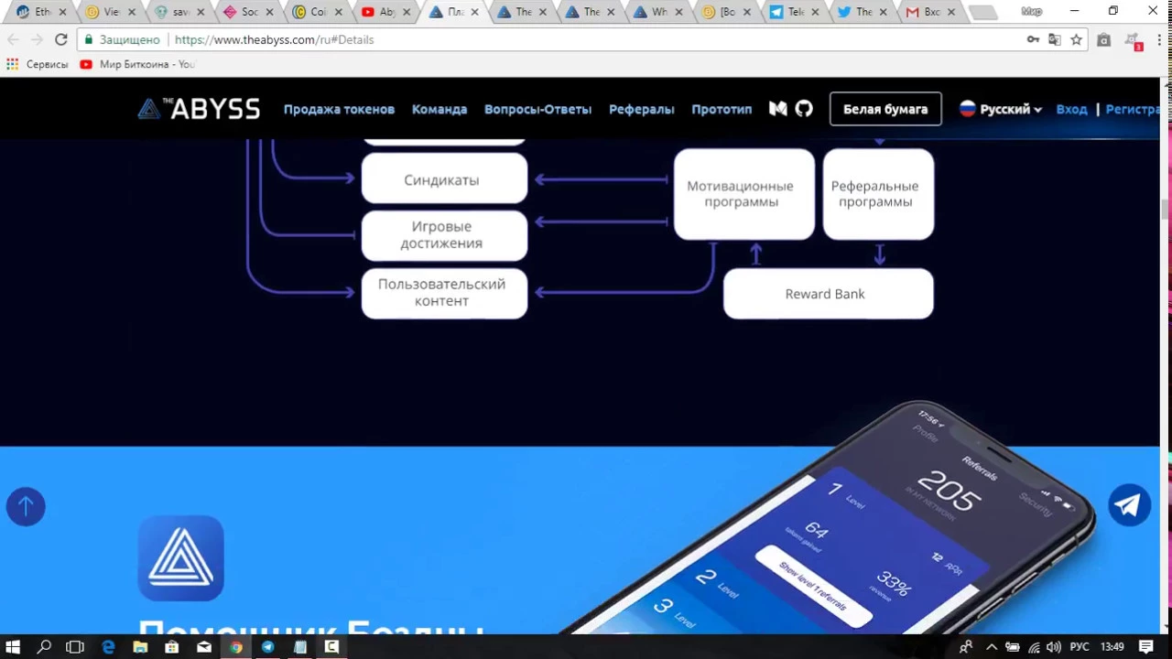Viewport: 1172px width, 659px height.
Task: Close the active Пла browser tab
Action: [474, 12]
